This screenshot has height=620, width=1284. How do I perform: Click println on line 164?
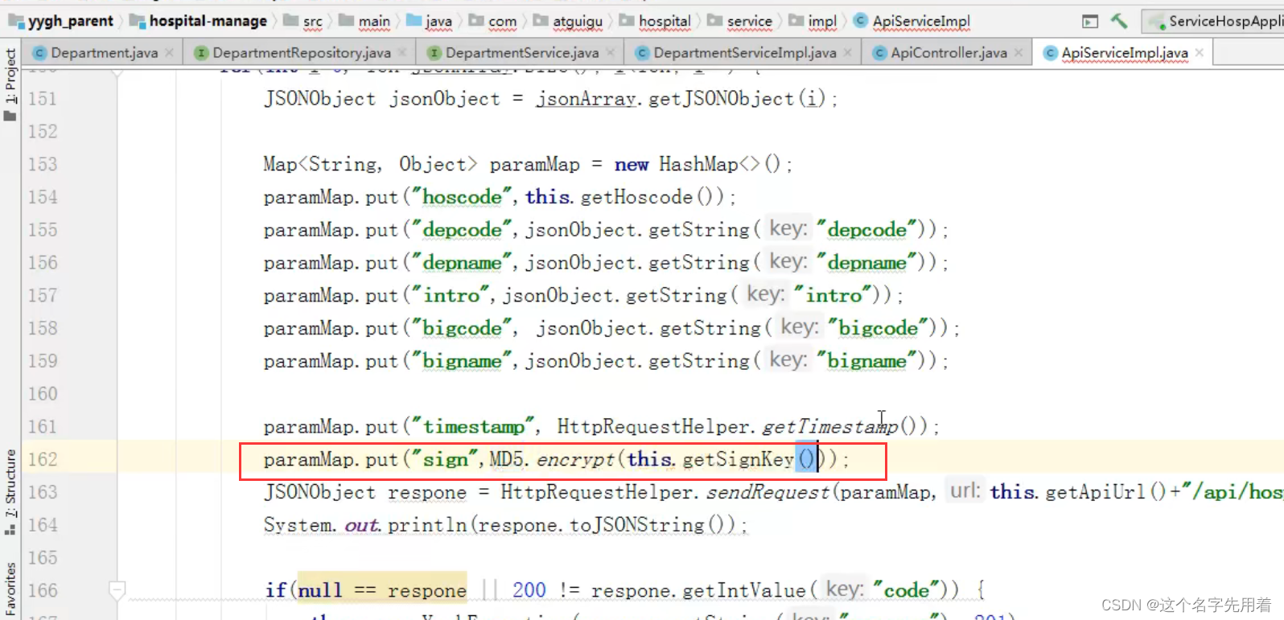click(x=428, y=525)
